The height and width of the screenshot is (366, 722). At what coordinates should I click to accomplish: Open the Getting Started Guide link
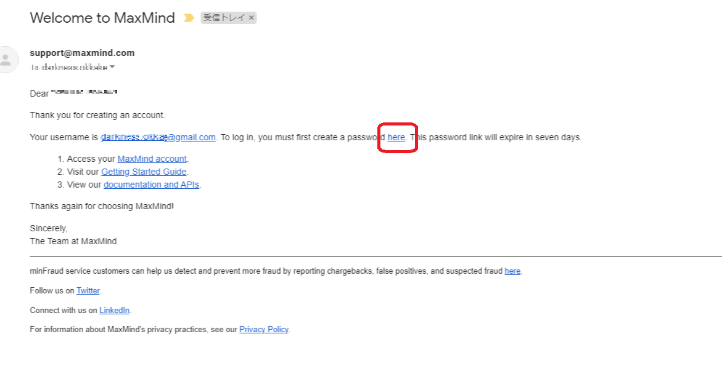144,172
